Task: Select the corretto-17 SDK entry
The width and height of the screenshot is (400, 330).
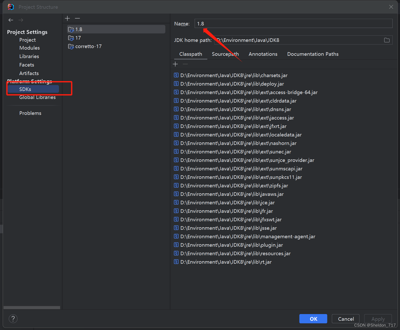Action: click(x=88, y=46)
